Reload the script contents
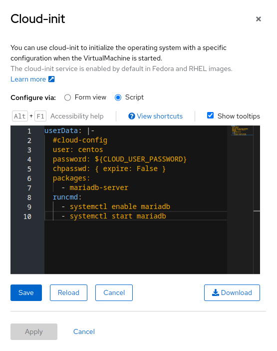The height and width of the screenshot is (351, 277). pyautogui.click(x=68, y=292)
